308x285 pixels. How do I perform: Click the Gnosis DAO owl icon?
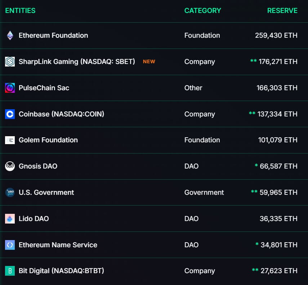point(10,166)
